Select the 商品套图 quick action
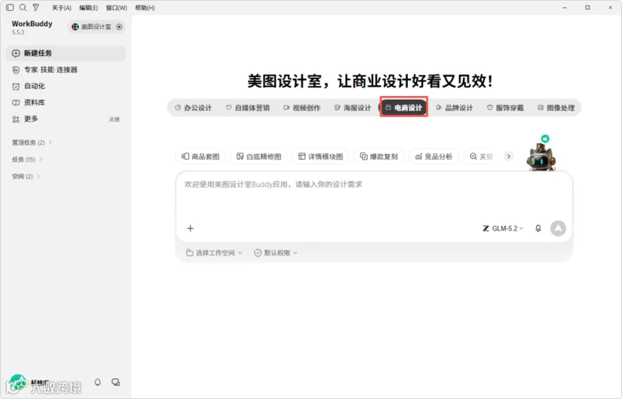 [200, 157]
